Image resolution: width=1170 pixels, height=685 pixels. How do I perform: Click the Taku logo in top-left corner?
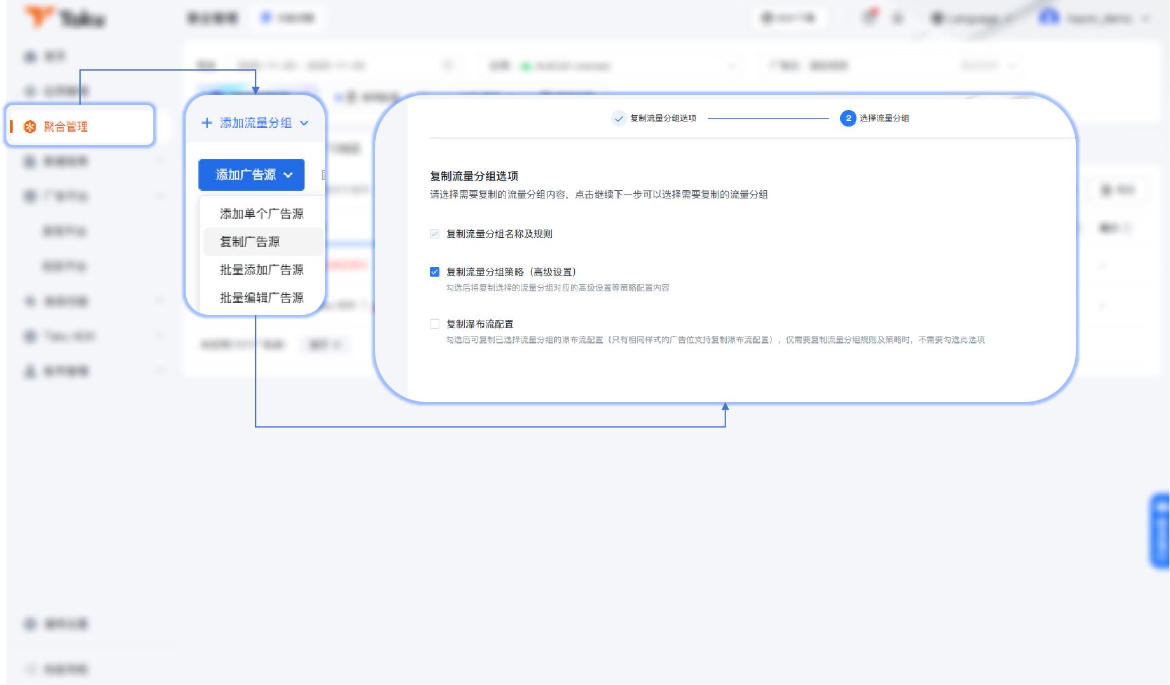[x=65, y=18]
